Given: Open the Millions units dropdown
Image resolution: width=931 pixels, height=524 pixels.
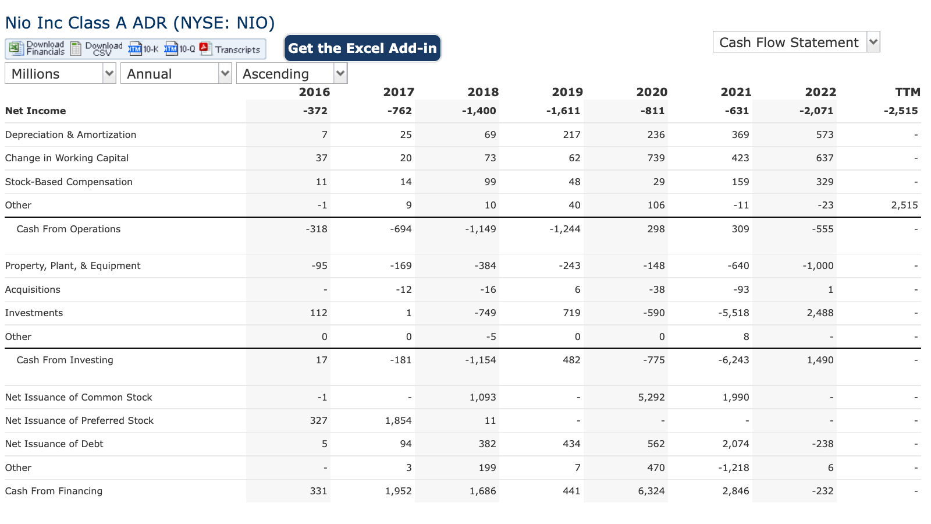Looking at the screenshot, I should (61, 73).
